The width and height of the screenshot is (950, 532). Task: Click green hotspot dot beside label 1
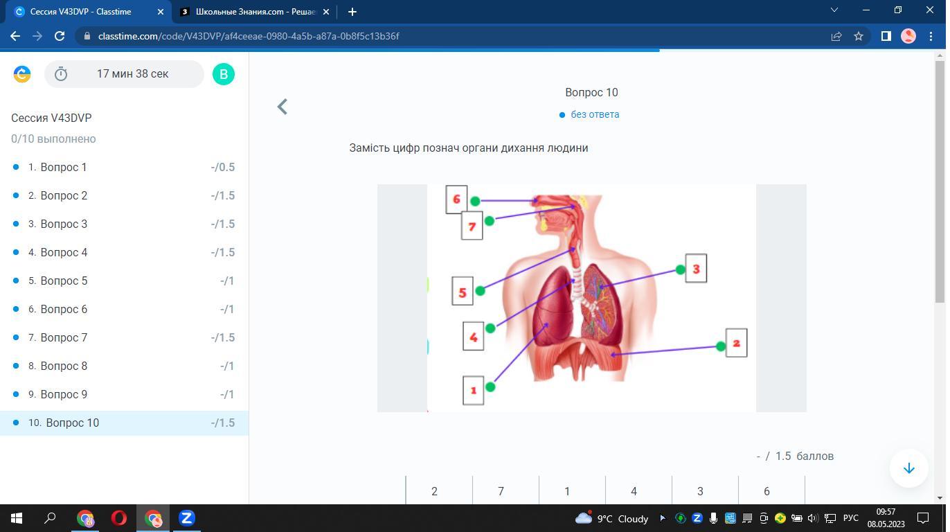click(x=490, y=387)
